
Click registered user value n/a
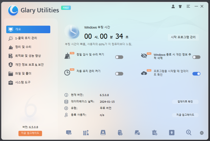102,115
